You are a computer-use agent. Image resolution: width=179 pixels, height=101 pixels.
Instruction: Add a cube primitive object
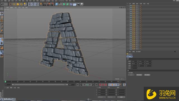click(56, 4)
